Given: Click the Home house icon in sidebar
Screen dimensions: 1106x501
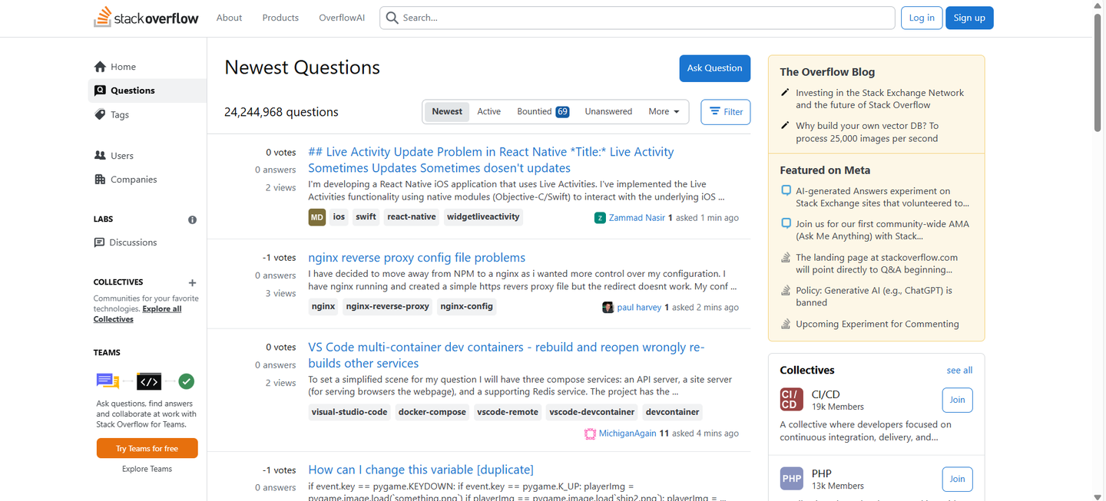Looking at the screenshot, I should [100, 67].
